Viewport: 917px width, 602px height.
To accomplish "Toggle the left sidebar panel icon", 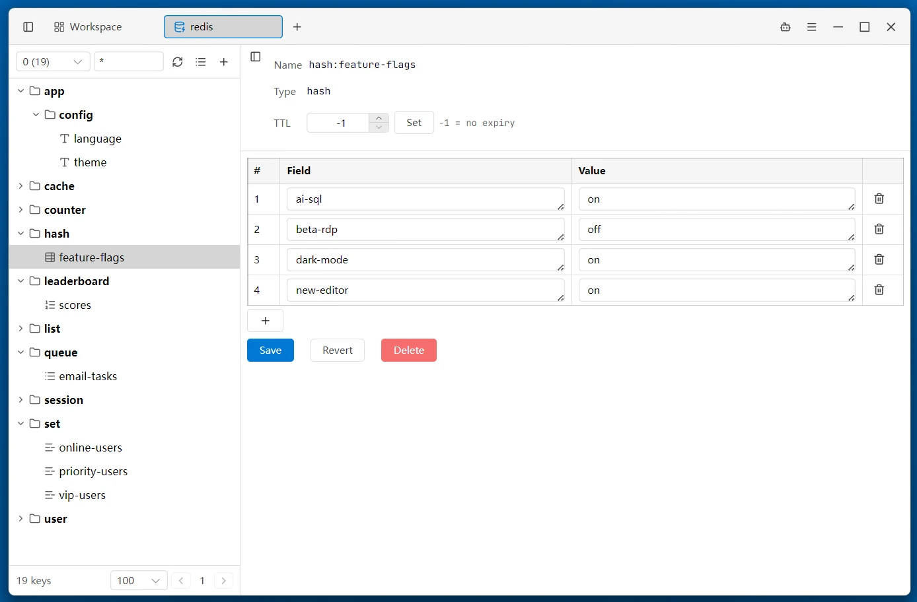I will [x=28, y=27].
